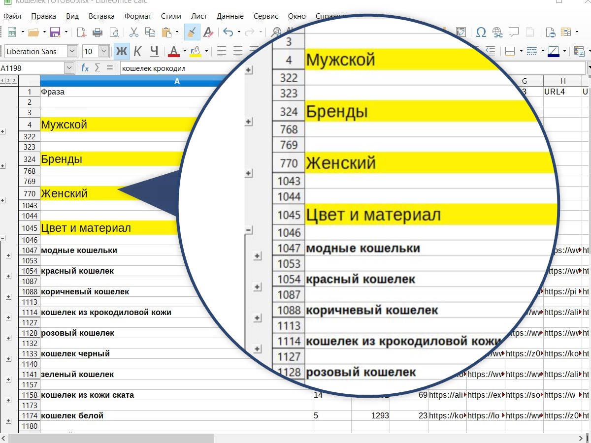Image resolution: width=591 pixels, height=443 pixels.
Task: Insert a special character with the Omega icon
Action: (x=481, y=32)
